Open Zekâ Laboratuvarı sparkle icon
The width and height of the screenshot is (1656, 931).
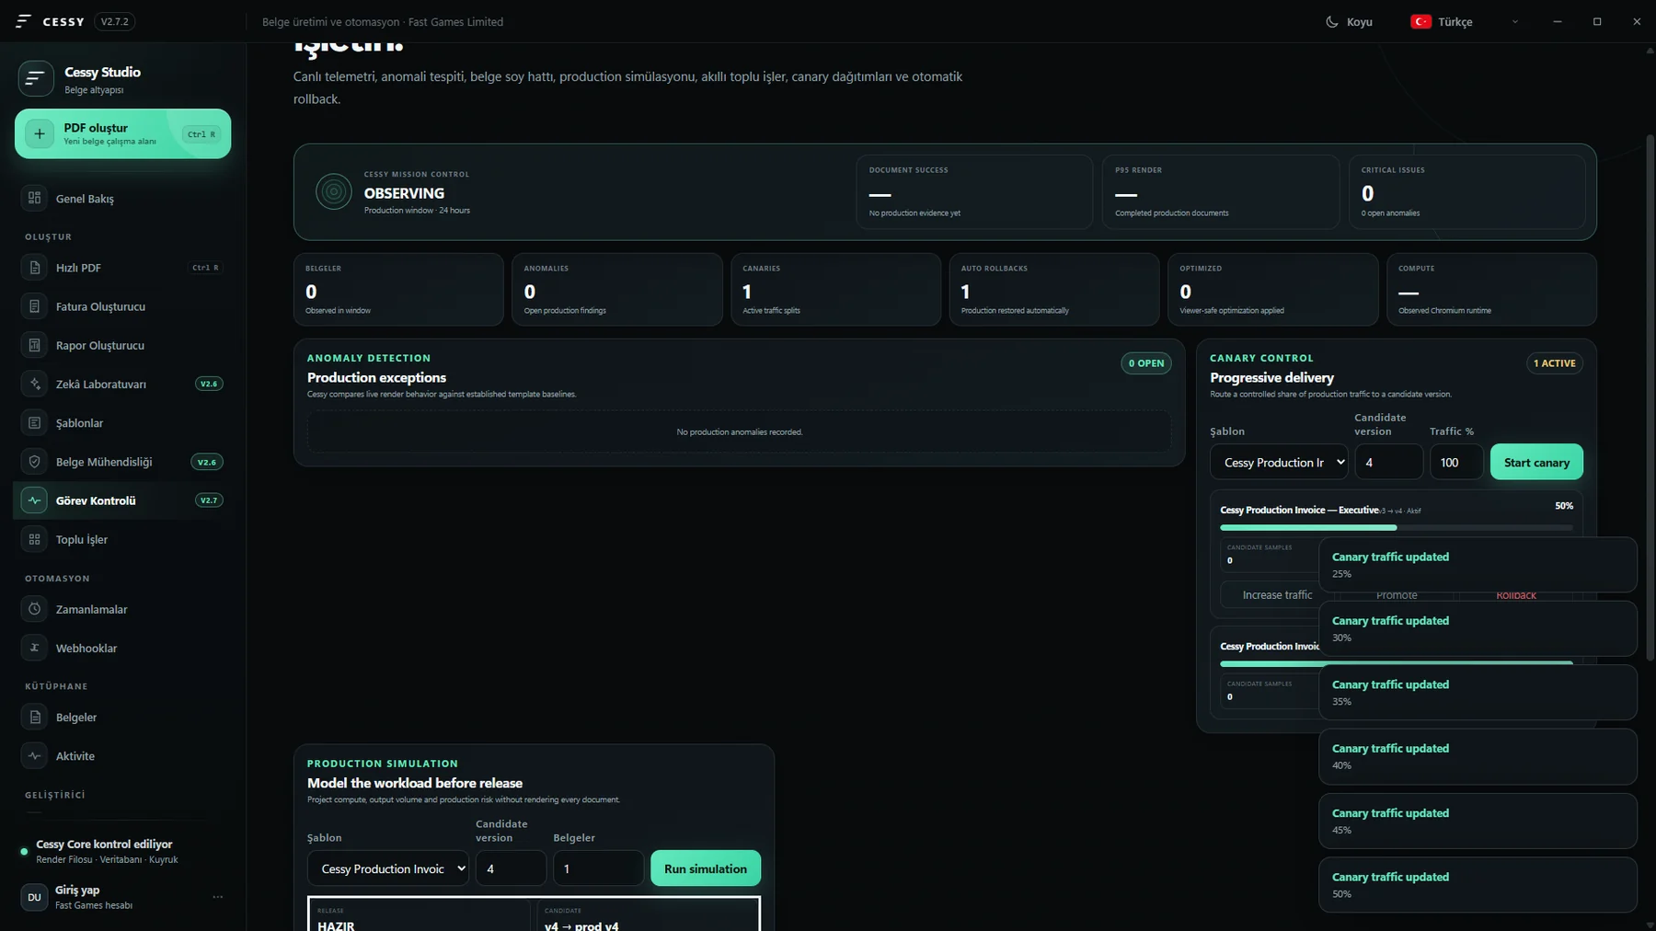click(34, 384)
